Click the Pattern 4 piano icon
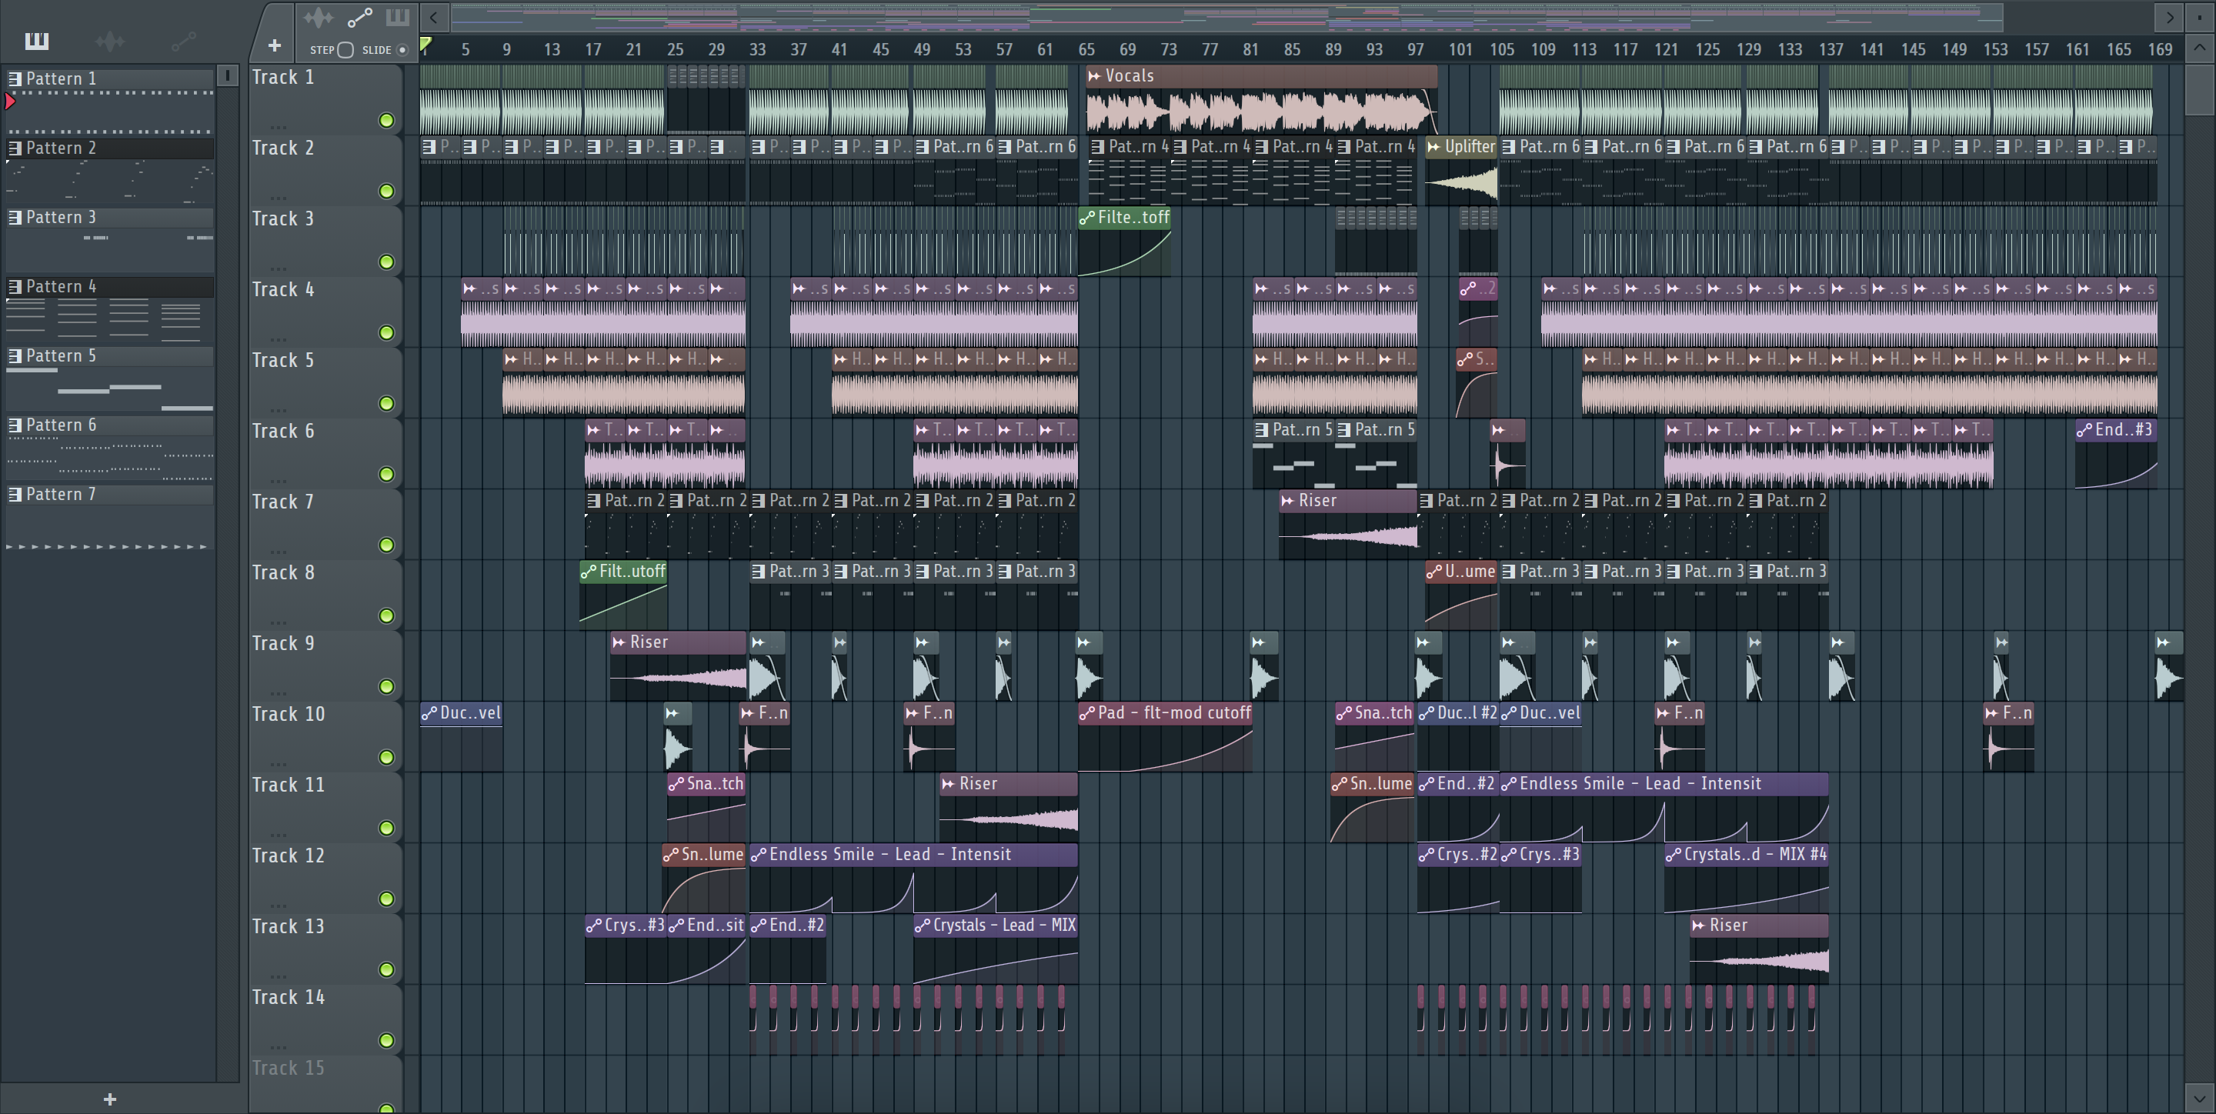The height and width of the screenshot is (1114, 2216). pyautogui.click(x=15, y=286)
